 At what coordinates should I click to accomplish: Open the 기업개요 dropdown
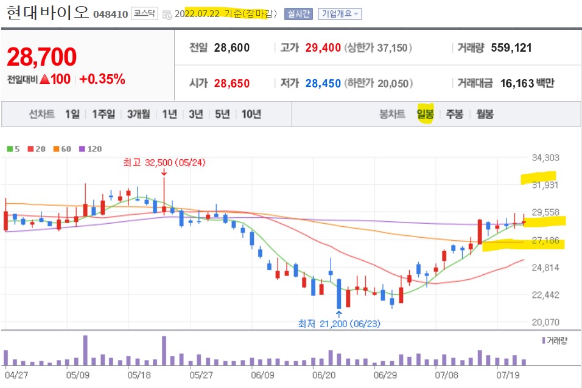coord(340,14)
